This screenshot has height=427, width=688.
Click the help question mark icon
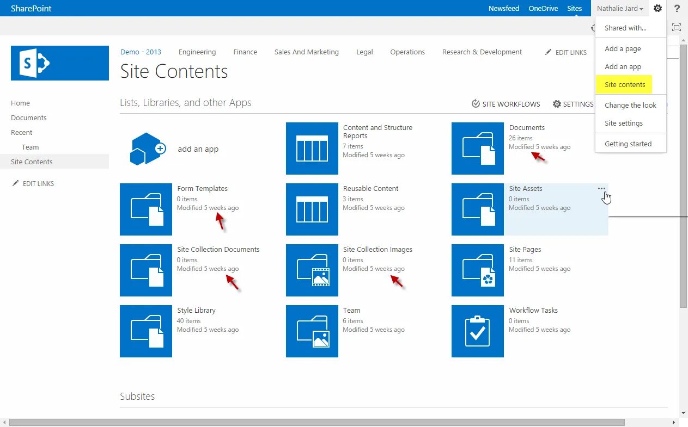click(677, 8)
